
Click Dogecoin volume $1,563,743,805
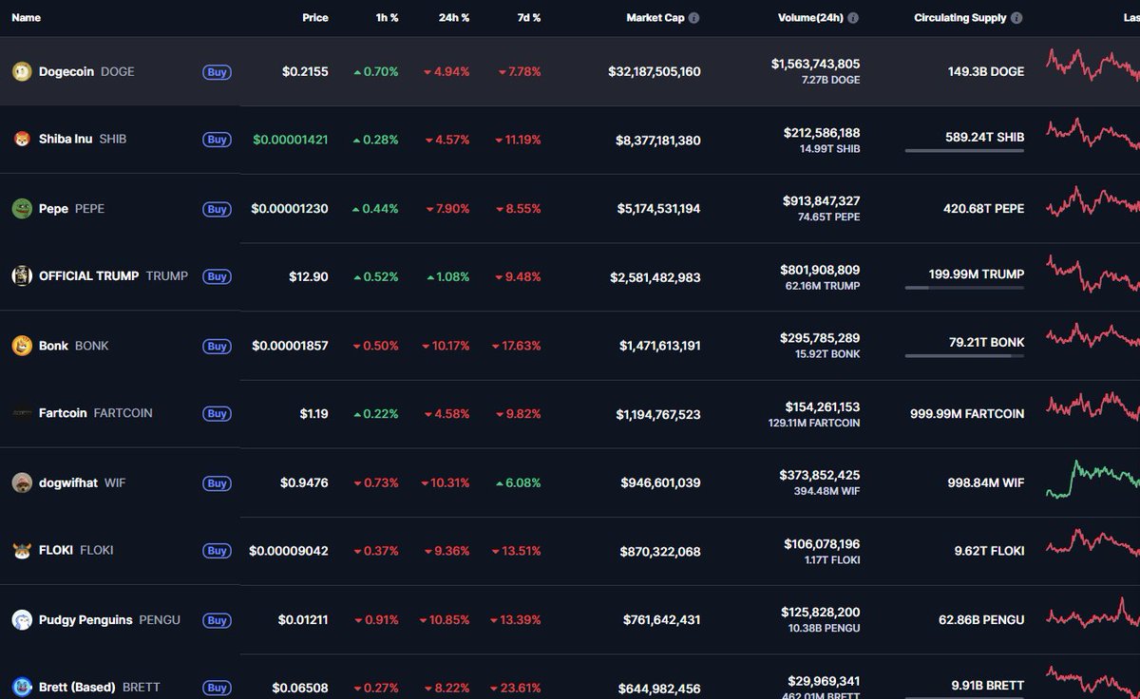click(x=815, y=64)
